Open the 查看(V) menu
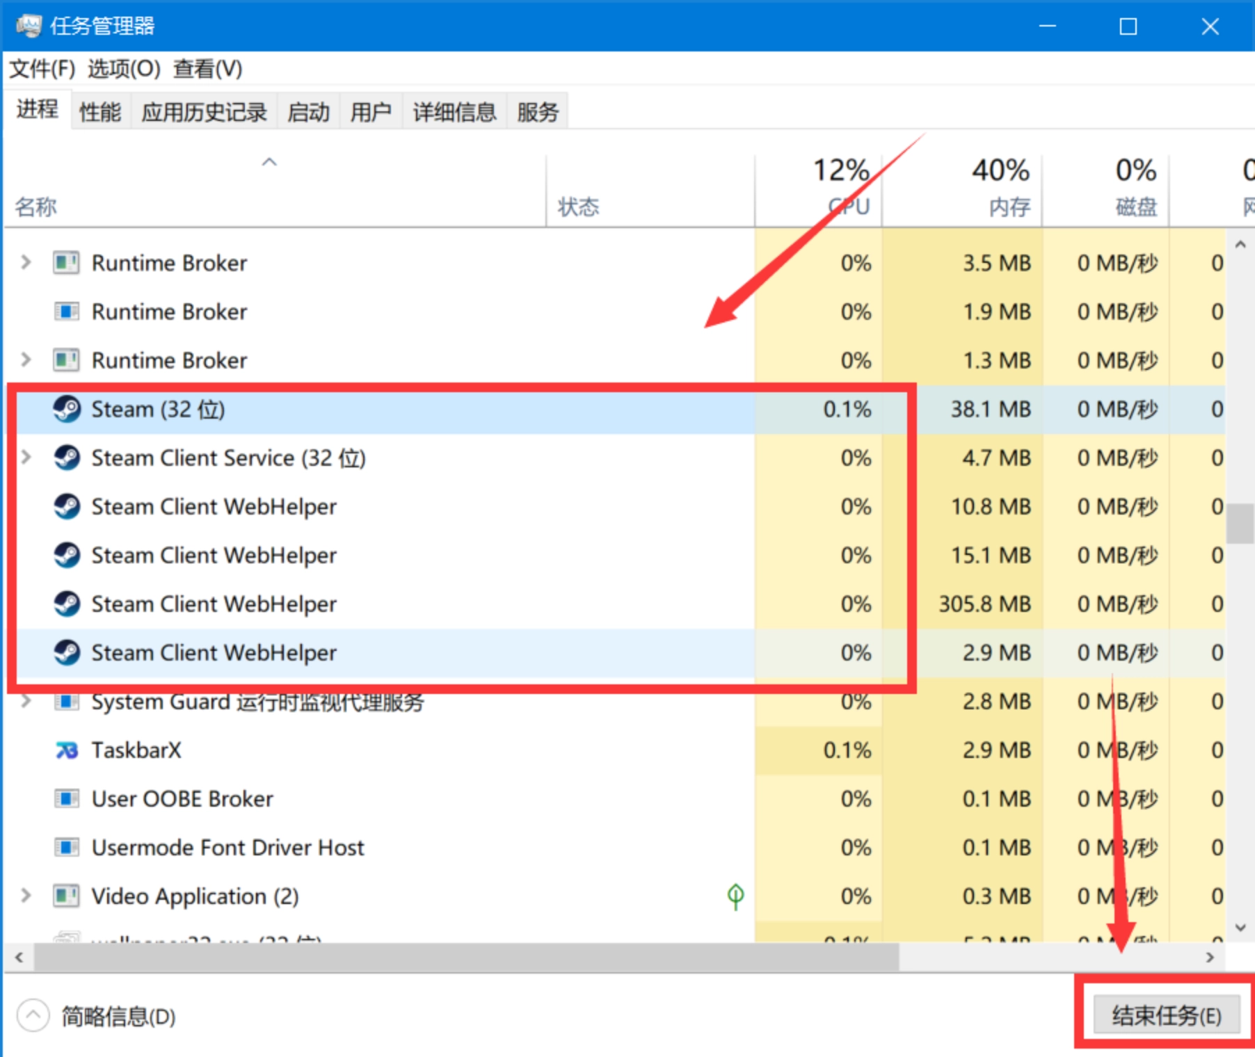This screenshot has height=1057, width=1255. click(207, 69)
